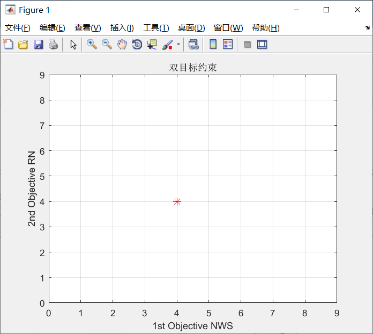This screenshot has height=334, width=373.
Task: Open the 窗口(W) menu
Action: tap(228, 28)
